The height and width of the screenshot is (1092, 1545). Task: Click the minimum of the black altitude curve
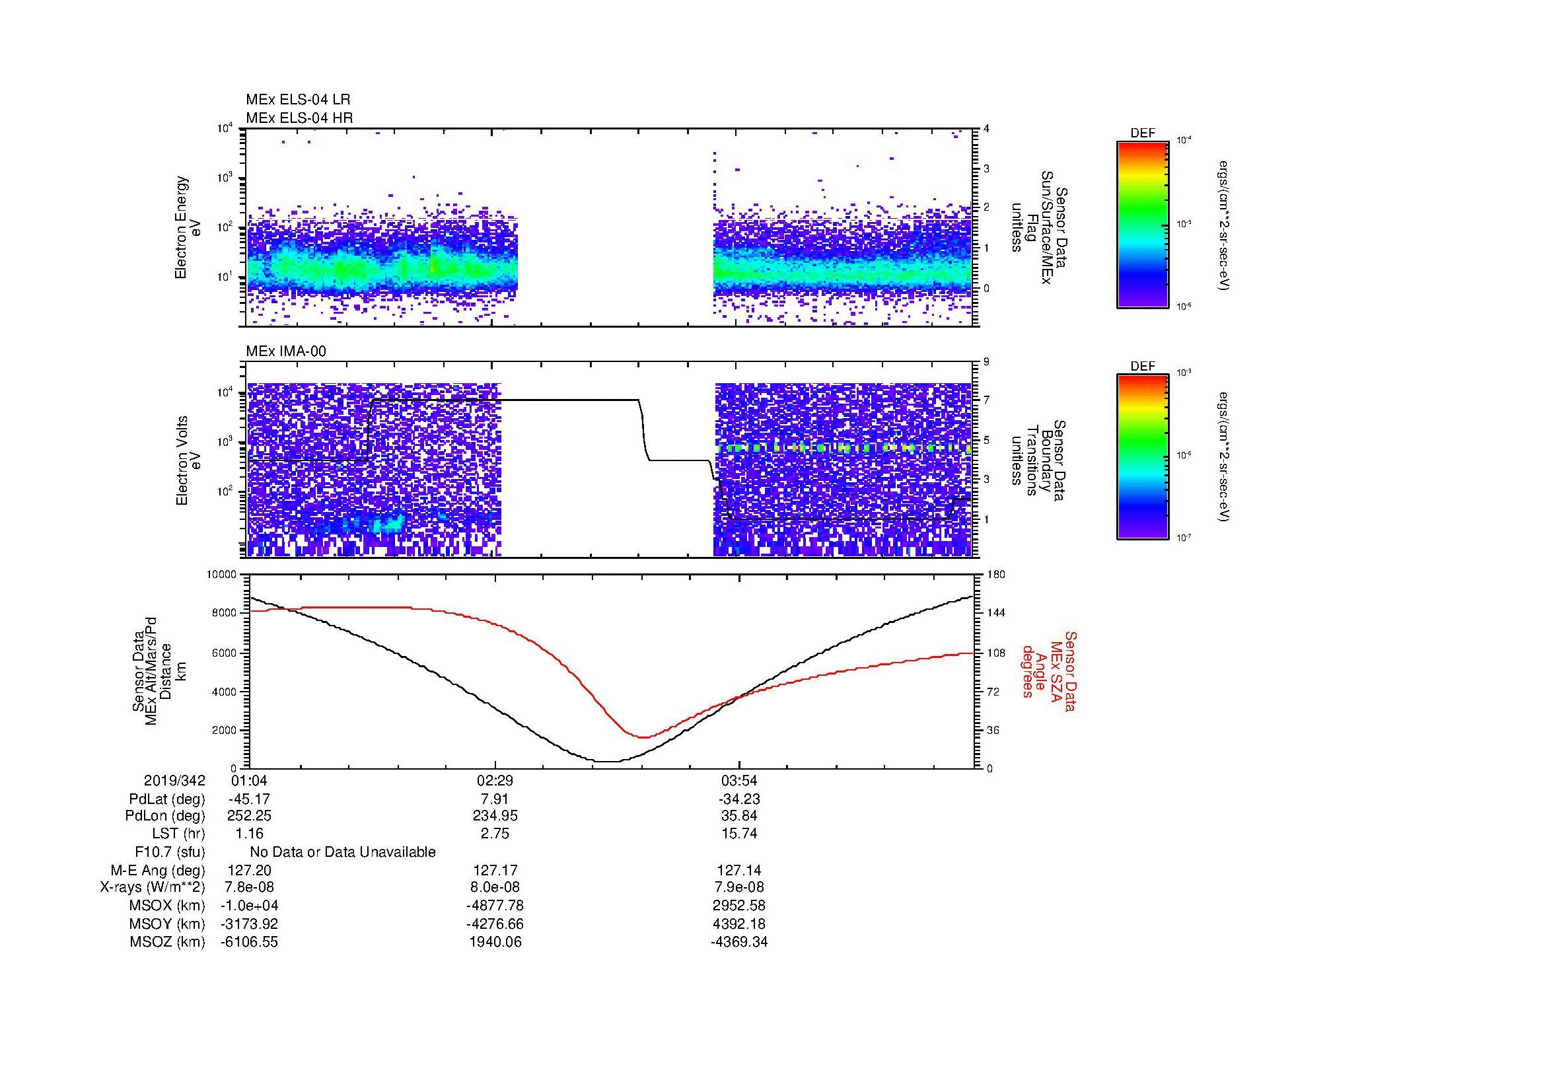pyautogui.click(x=608, y=762)
